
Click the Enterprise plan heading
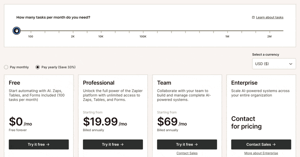[x=244, y=82]
